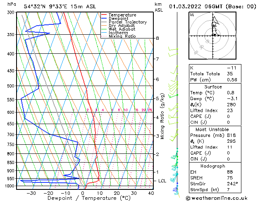Click the kt unit label in hodograph
260x201 pixels.
pyautogui.click(x=192, y=15)
